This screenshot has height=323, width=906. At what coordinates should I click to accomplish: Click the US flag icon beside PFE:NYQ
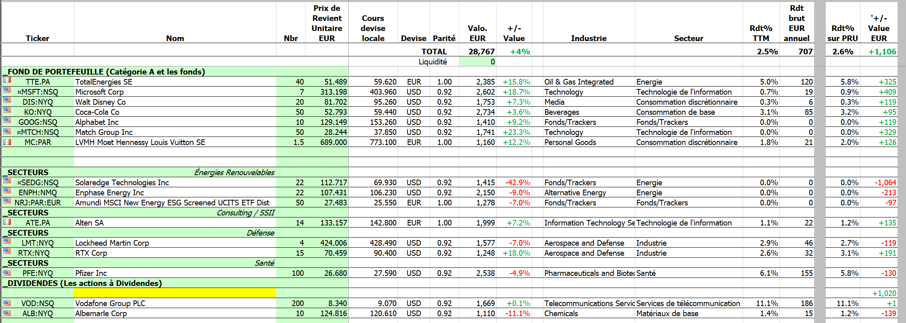(x=7, y=272)
